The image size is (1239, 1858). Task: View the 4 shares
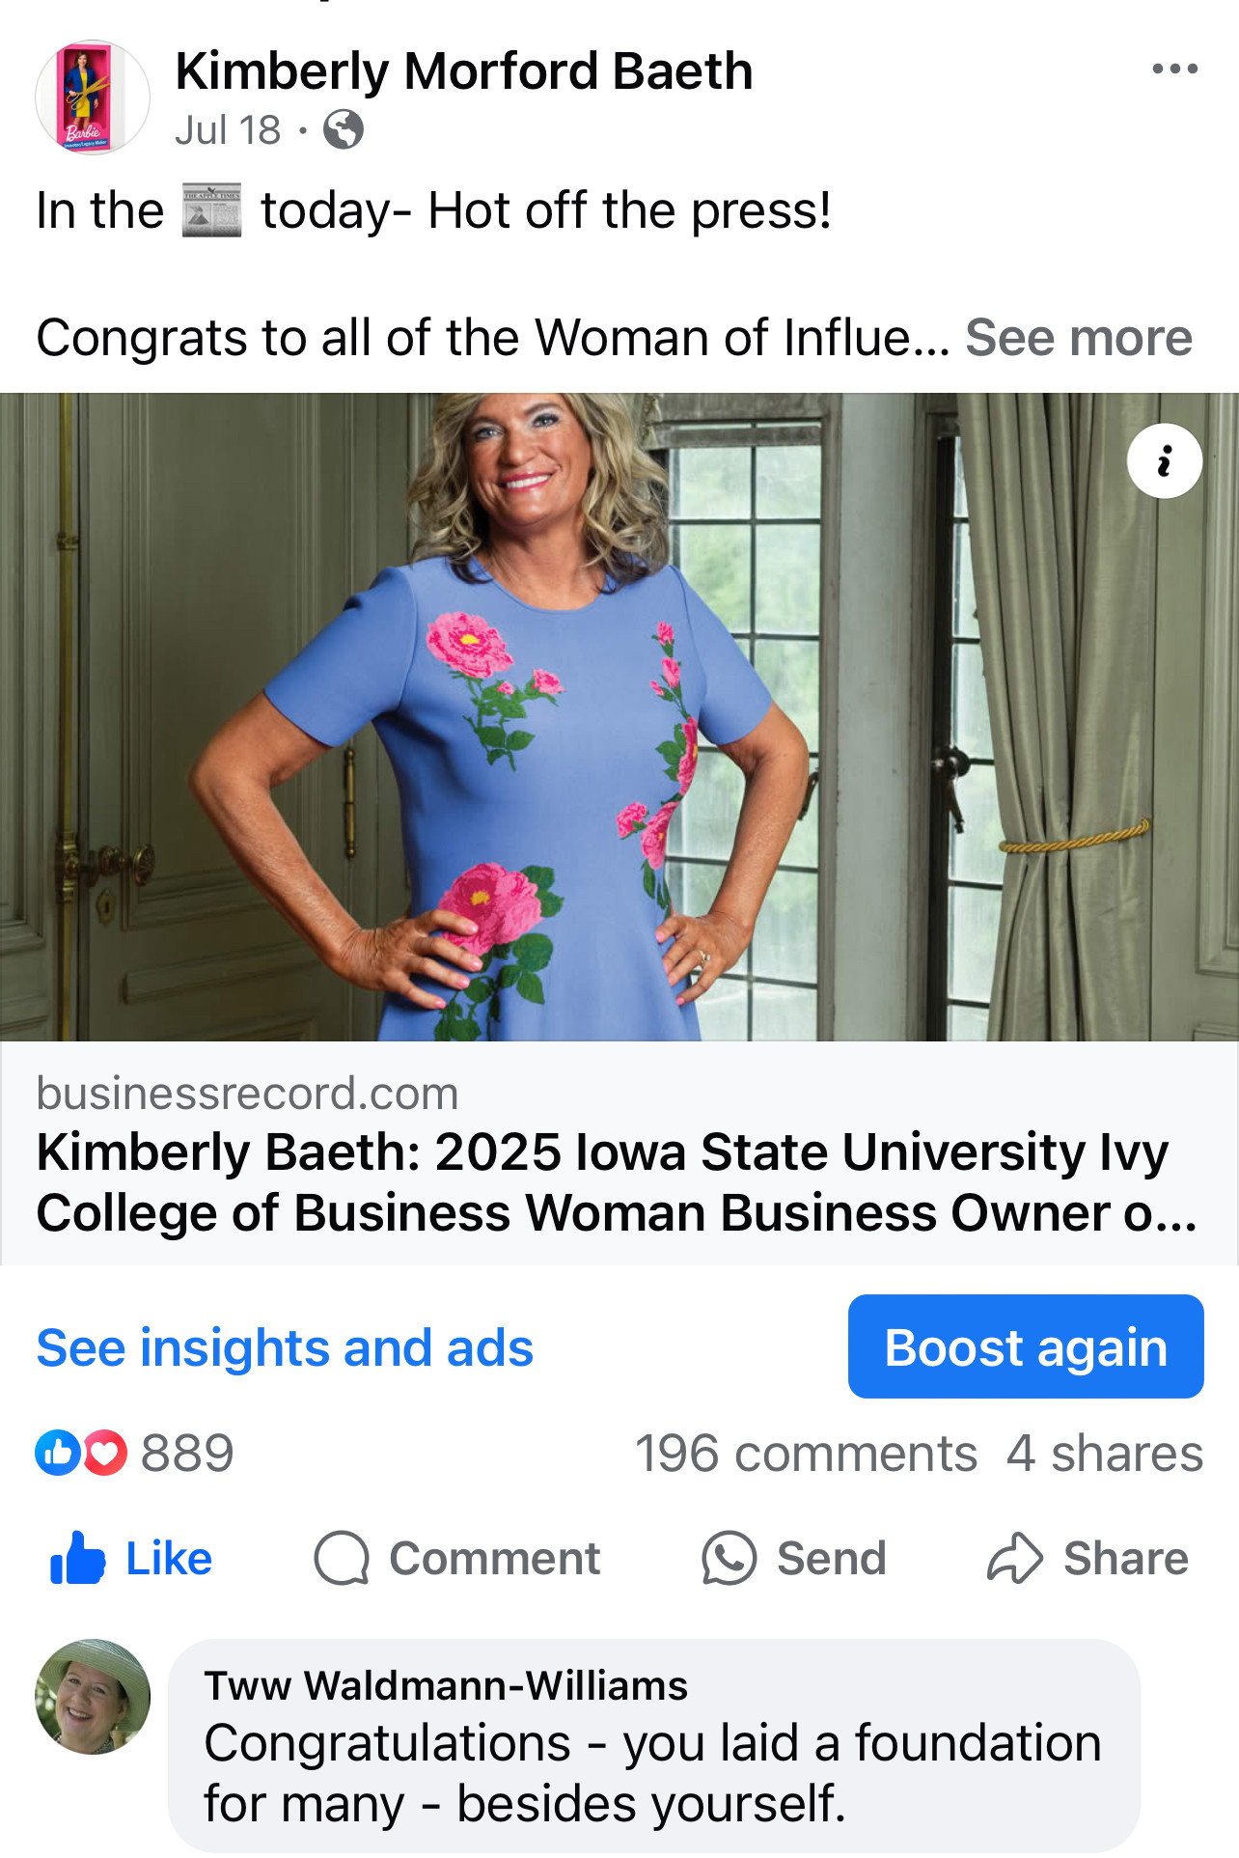[x=1104, y=1454]
